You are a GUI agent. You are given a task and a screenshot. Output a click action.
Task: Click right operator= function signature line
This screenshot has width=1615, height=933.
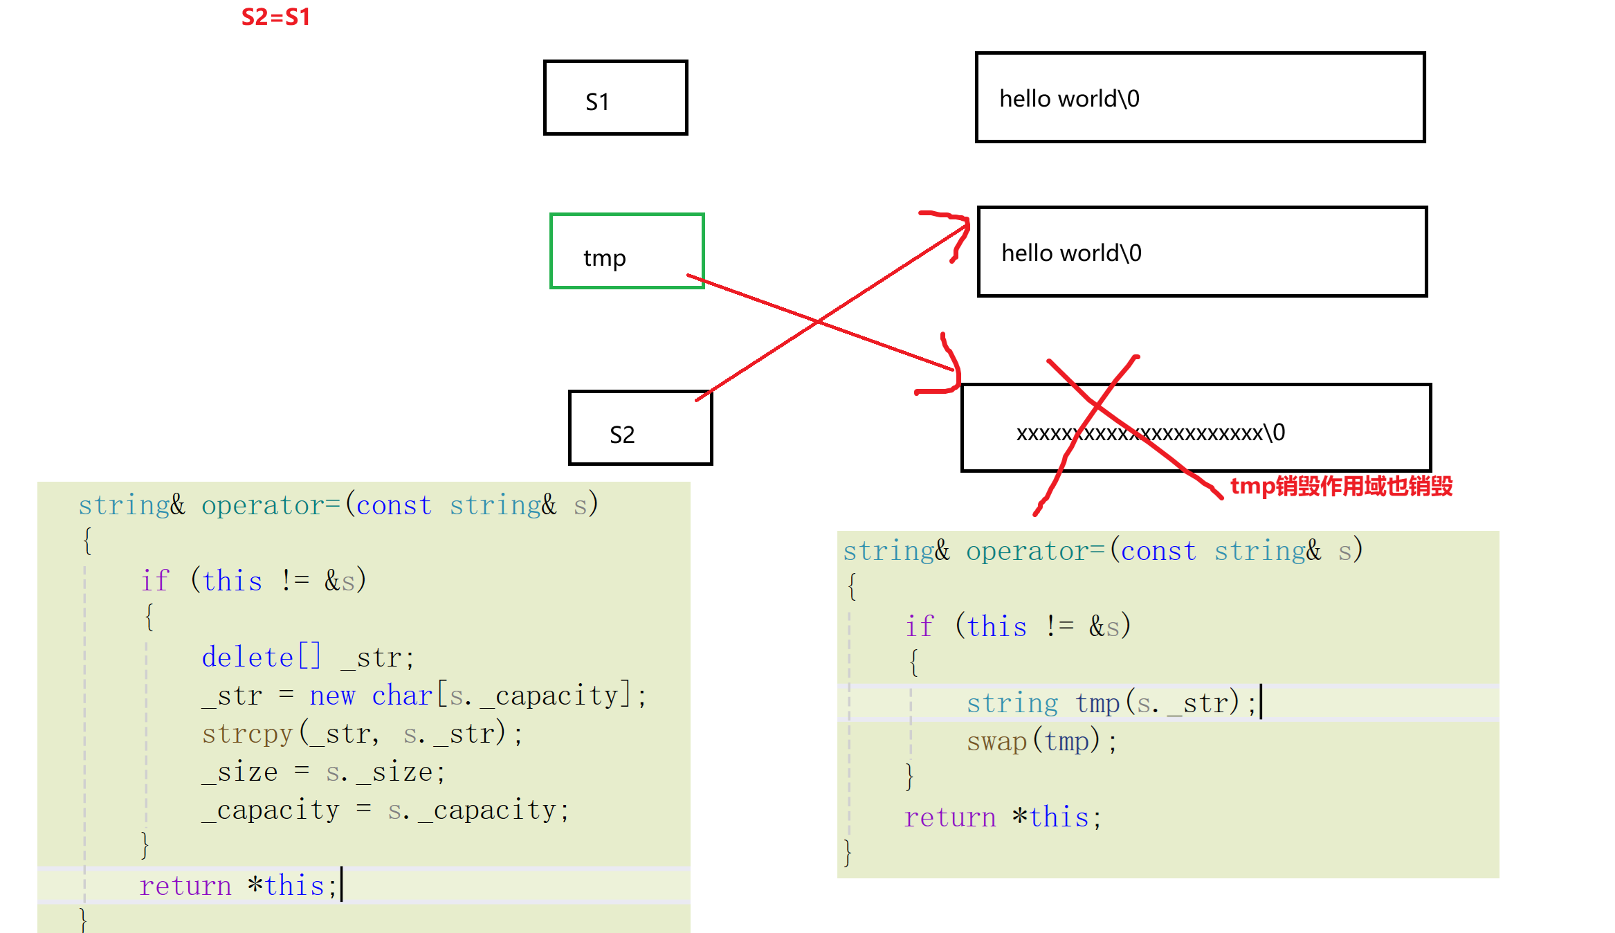pos(1103,550)
